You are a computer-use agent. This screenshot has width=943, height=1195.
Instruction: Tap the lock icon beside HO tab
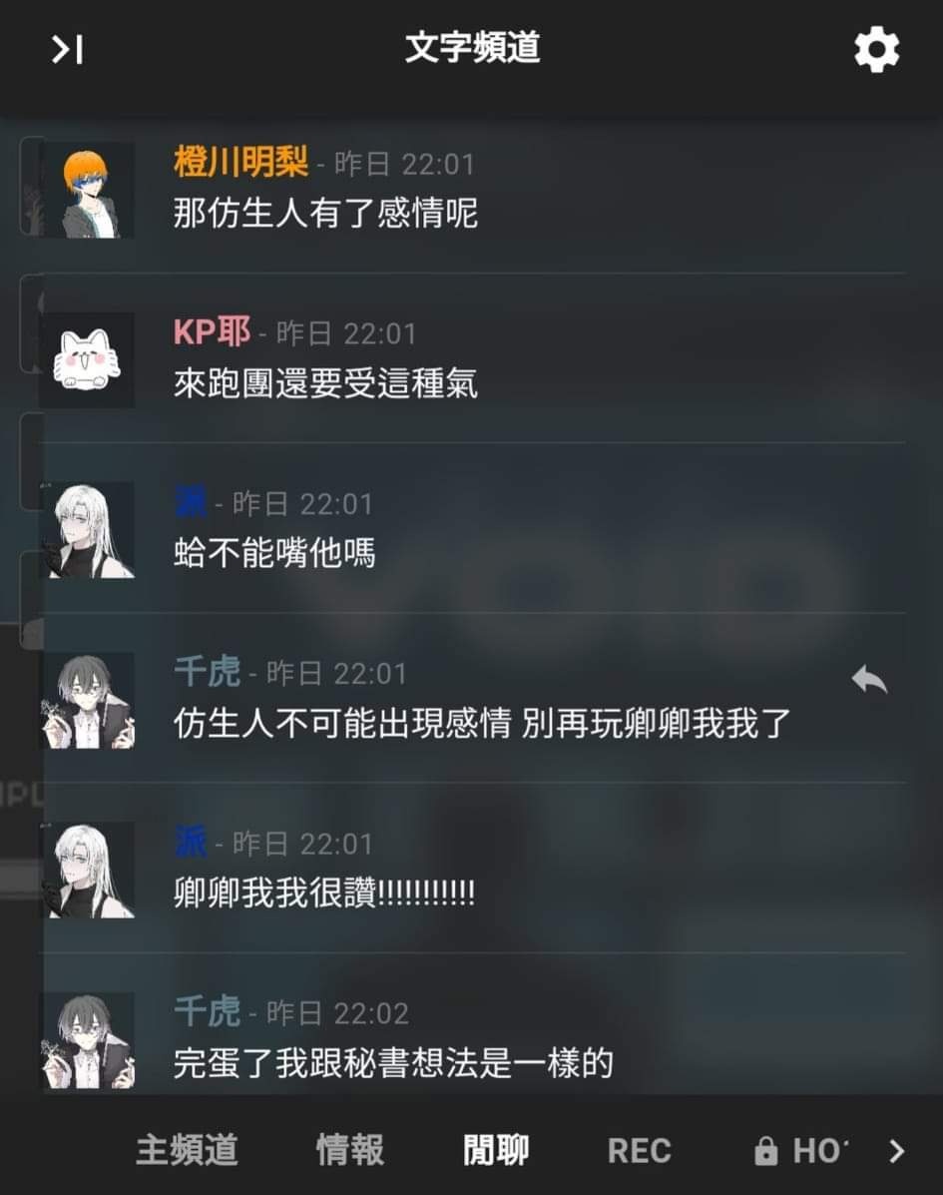pos(766,1151)
